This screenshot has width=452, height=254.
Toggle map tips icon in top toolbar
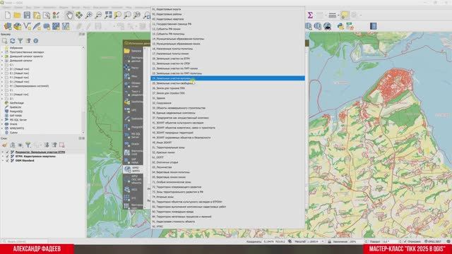(x=345, y=16)
